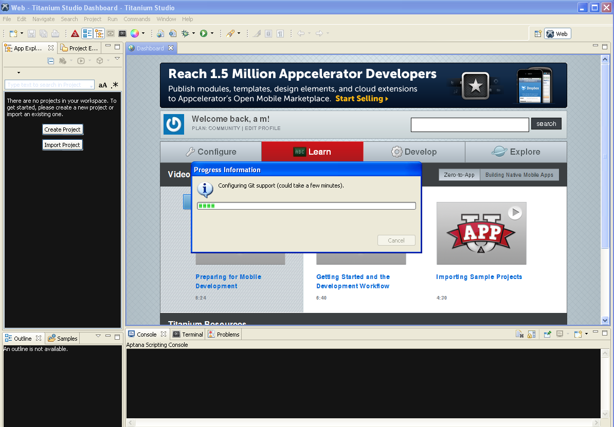Switch to the Problems tab
Screen dimensions: 614x427
point(223,334)
